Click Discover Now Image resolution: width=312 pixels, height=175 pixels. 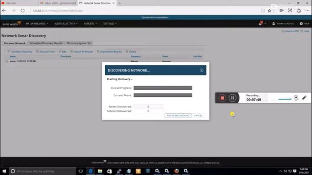pyautogui.click(x=45, y=52)
